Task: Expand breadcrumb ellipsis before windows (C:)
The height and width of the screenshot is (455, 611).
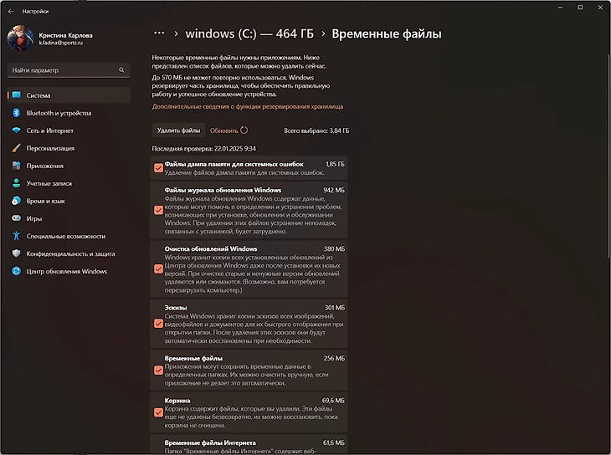Action: (159, 34)
